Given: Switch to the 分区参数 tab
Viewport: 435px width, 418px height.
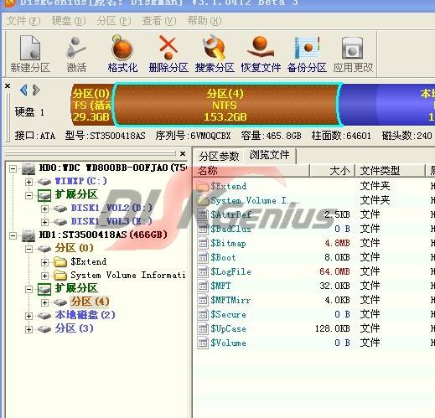Looking at the screenshot, I should (x=219, y=156).
